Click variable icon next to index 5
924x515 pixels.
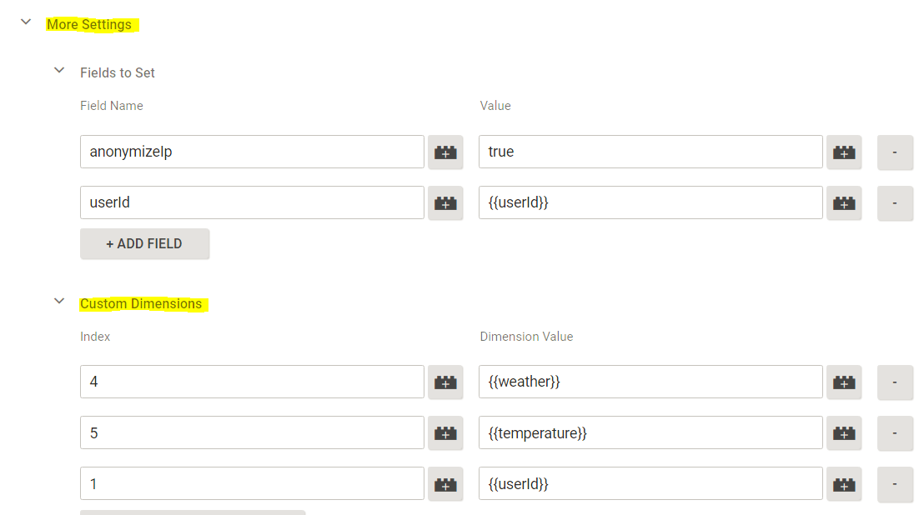point(445,433)
